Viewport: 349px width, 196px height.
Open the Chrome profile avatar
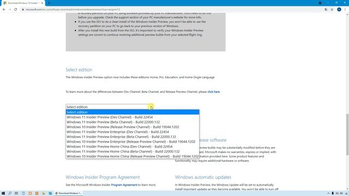[x=339, y=9]
